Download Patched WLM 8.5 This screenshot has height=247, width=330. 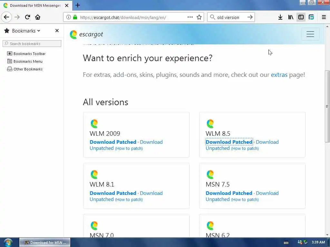point(229,142)
